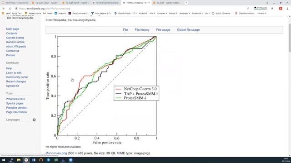Expand the Arcadia bookmarks folder
Screen dimensions: 291x163
[x=143, y=13]
